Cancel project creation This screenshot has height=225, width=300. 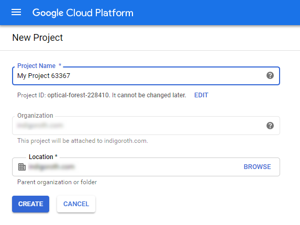[76, 204]
